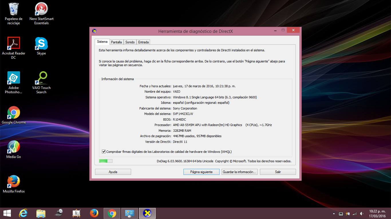Image resolution: width=391 pixels, height=219 pixels.
Task: Click the 'Sistema operativo:' label
Action: [x=158, y=97]
